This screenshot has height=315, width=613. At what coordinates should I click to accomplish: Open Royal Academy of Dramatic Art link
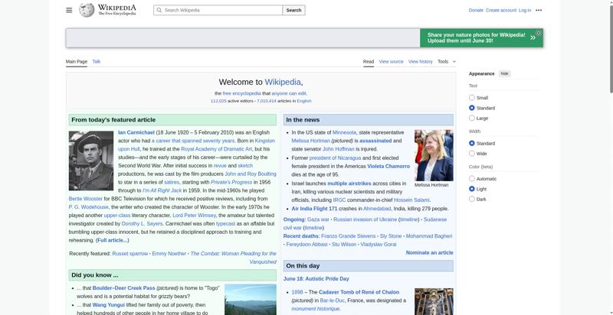tap(216, 149)
